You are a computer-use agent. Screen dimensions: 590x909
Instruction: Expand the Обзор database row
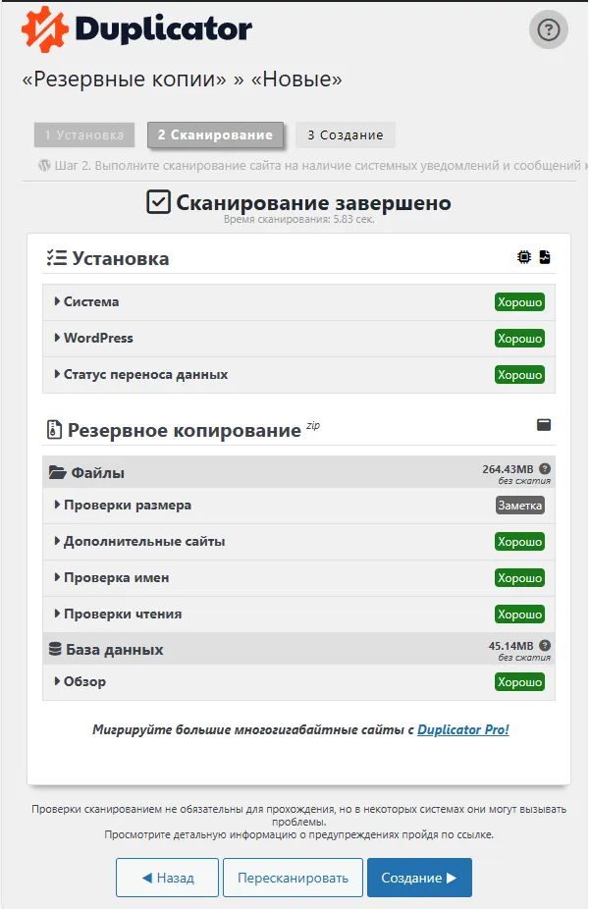tap(298, 681)
